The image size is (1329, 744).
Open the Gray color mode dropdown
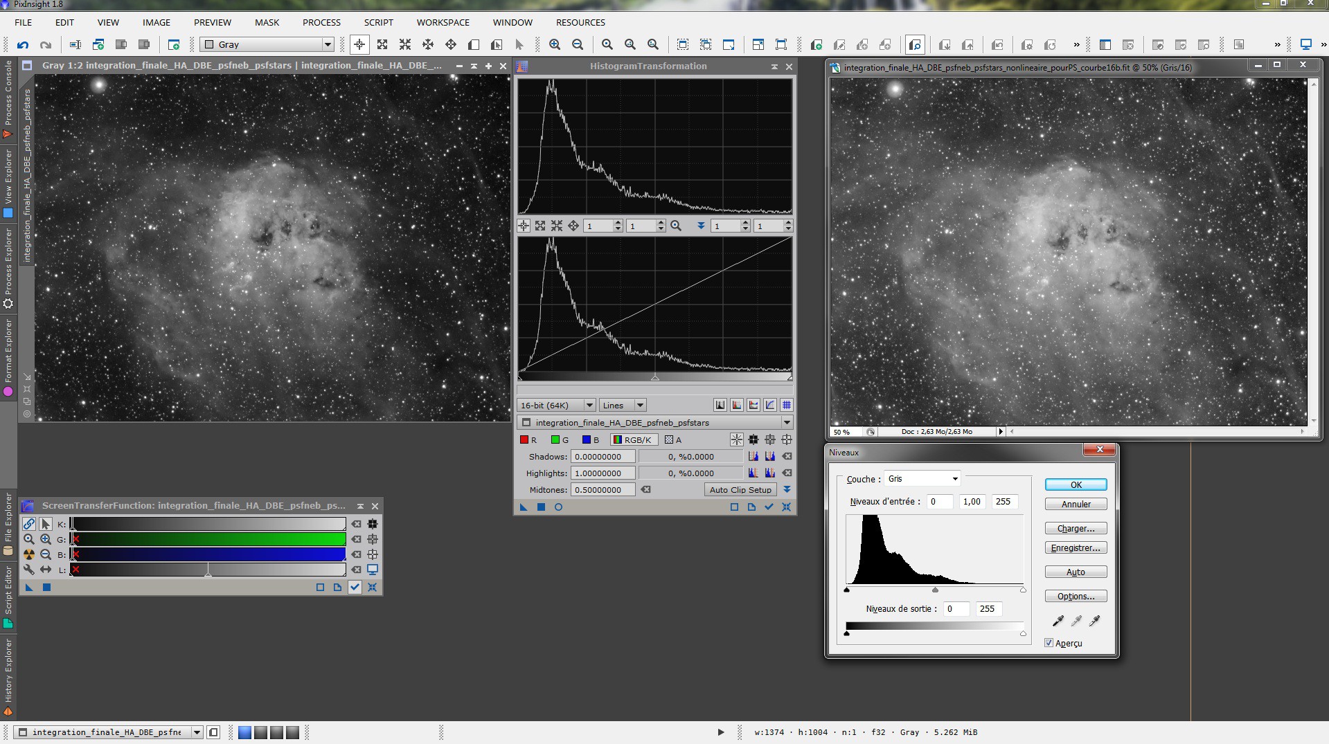click(267, 45)
